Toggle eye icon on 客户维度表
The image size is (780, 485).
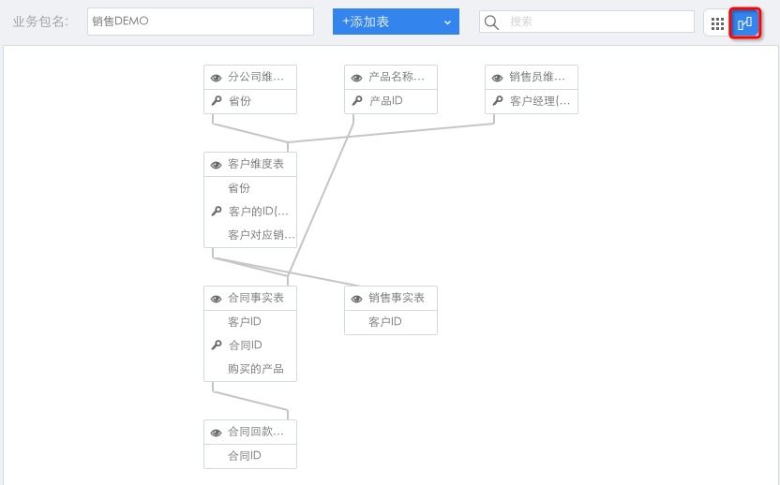(216, 165)
